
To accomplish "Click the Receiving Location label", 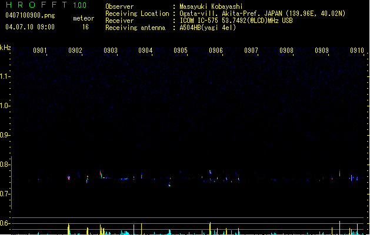I will pyautogui.click(x=137, y=14).
